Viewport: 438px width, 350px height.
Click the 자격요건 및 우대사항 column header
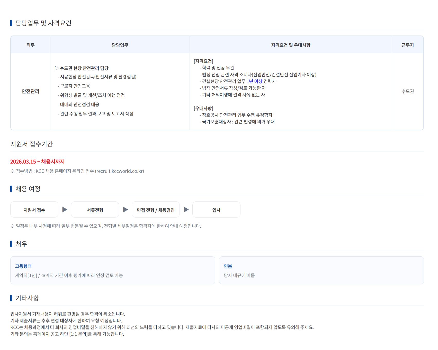[291, 45]
